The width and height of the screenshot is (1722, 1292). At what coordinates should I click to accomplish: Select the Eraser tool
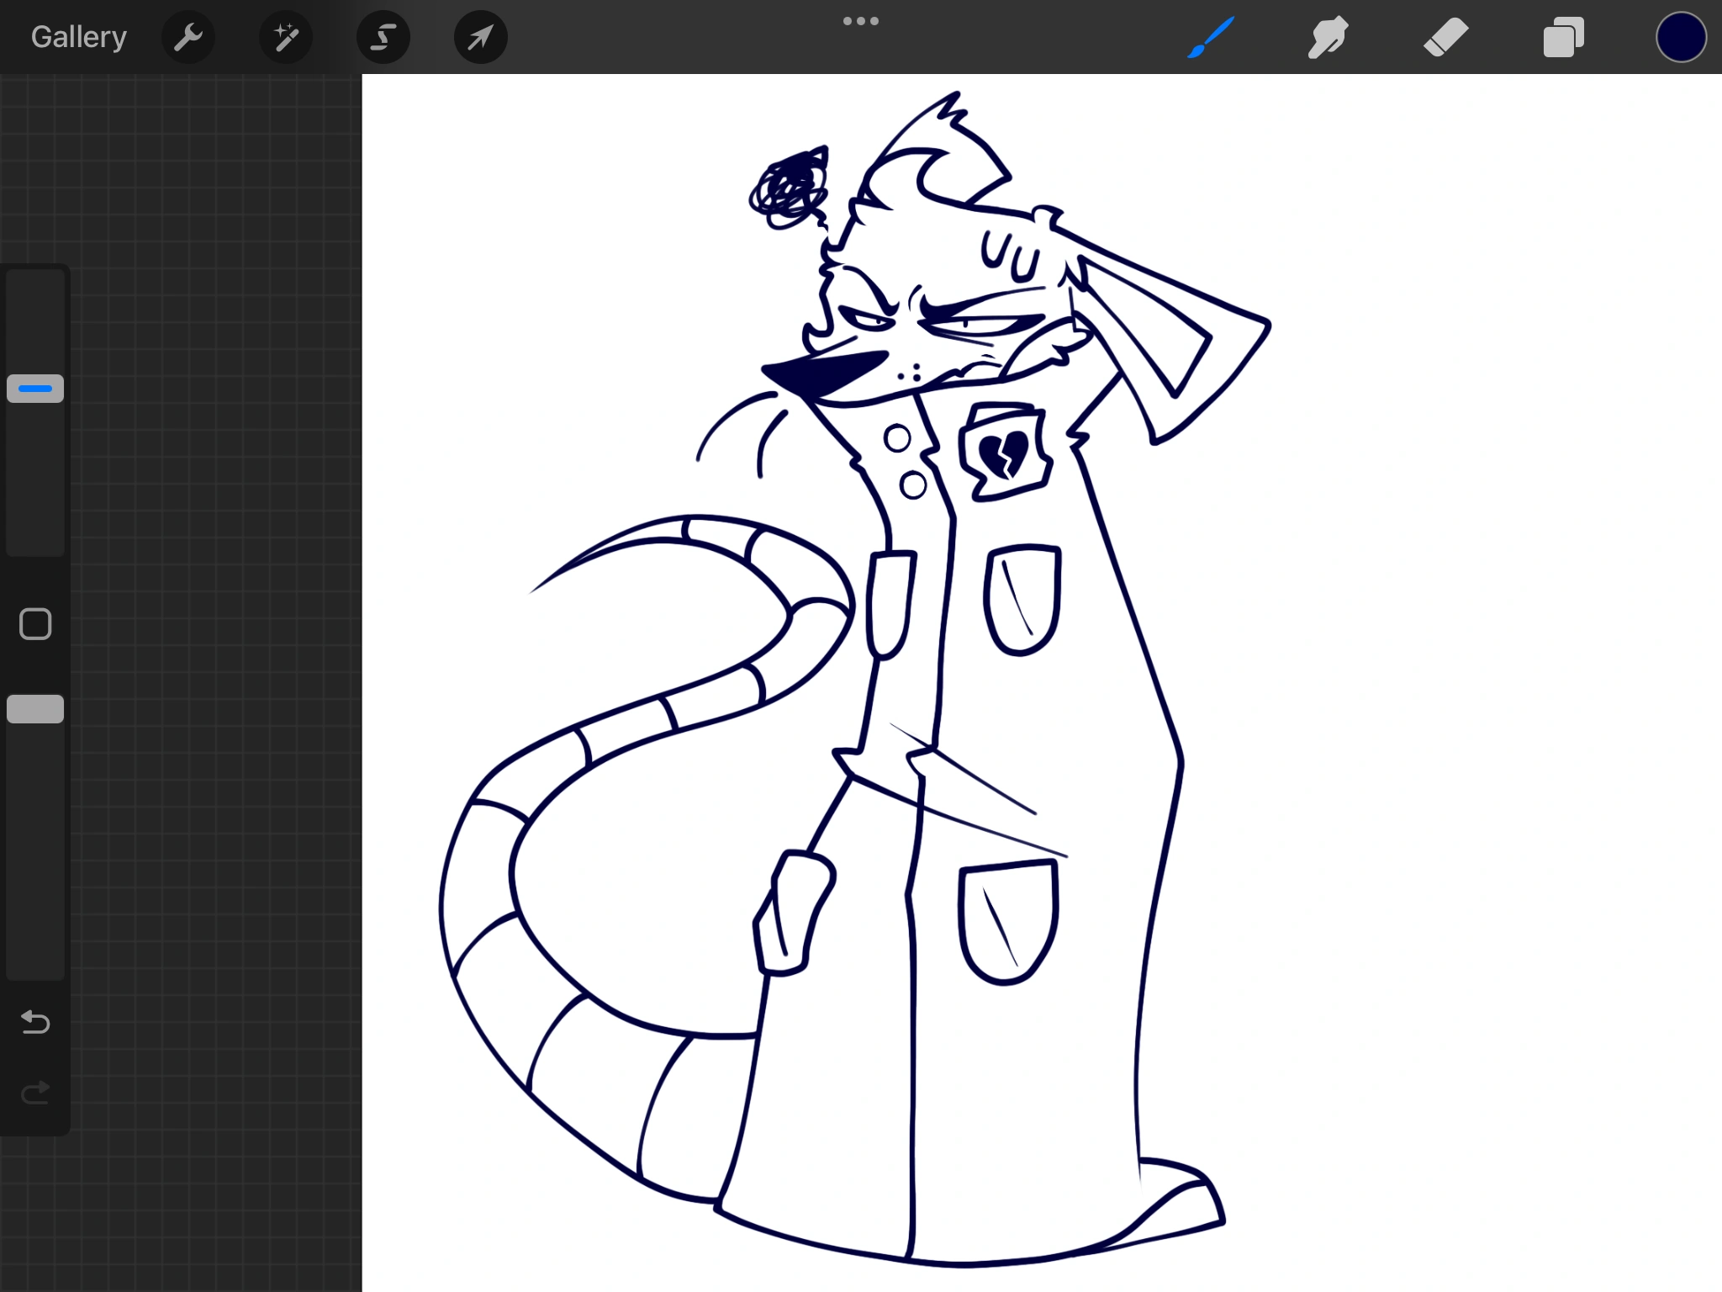click(1445, 37)
